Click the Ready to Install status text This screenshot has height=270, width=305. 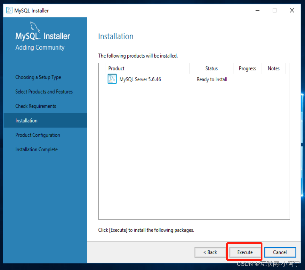[212, 79]
